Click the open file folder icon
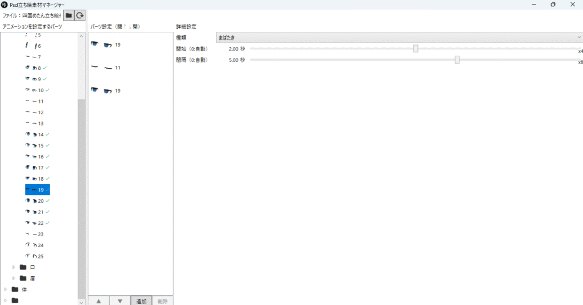Image resolution: width=583 pixels, height=305 pixels. tap(68, 15)
